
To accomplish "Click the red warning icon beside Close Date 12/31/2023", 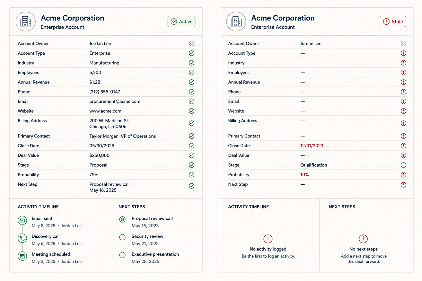I will pos(403,146).
